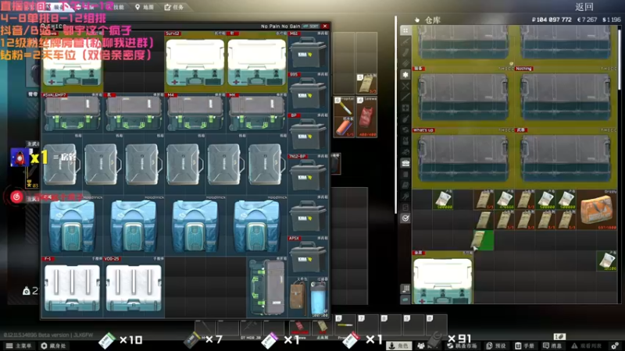Image resolution: width=625 pixels, height=351 pixels.
Task: Open the 任务 tasks tab
Action: pyautogui.click(x=174, y=7)
